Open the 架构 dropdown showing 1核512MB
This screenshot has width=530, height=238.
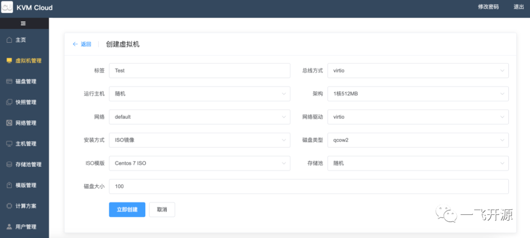point(418,94)
